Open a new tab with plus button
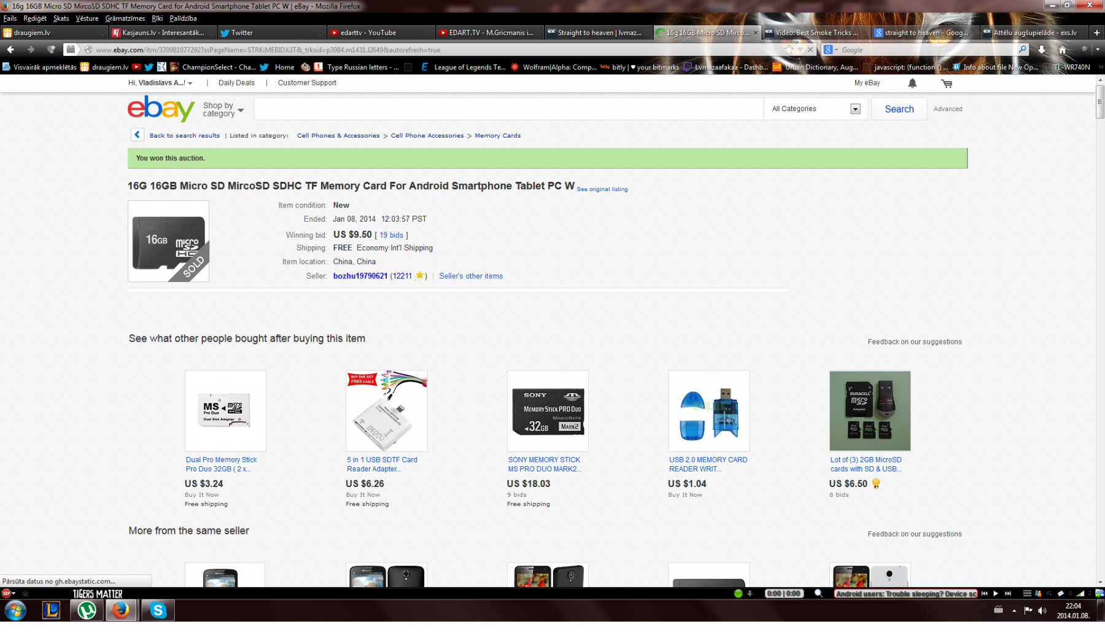 [x=1096, y=33]
